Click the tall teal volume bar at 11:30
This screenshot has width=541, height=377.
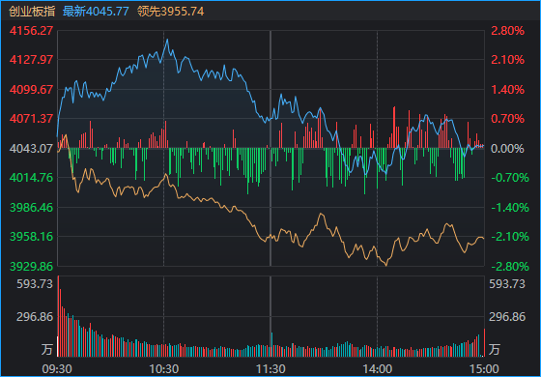click(x=271, y=344)
